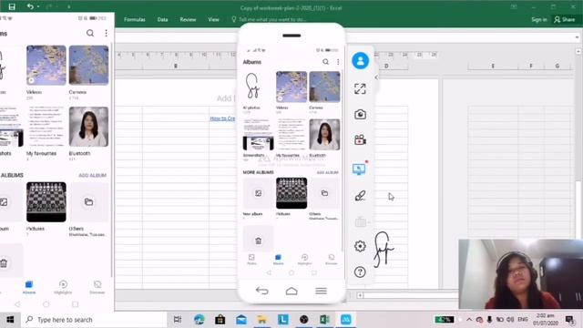Click Sign in on Excel title area
The width and height of the screenshot is (583, 328).
(x=539, y=19)
